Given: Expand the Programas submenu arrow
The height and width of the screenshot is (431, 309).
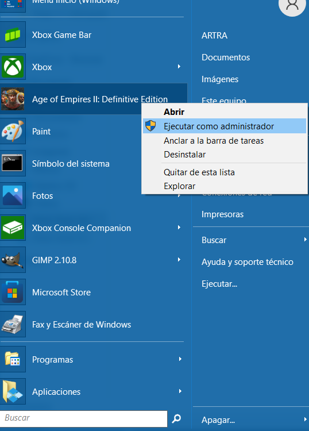Looking at the screenshot, I should pos(180,359).
